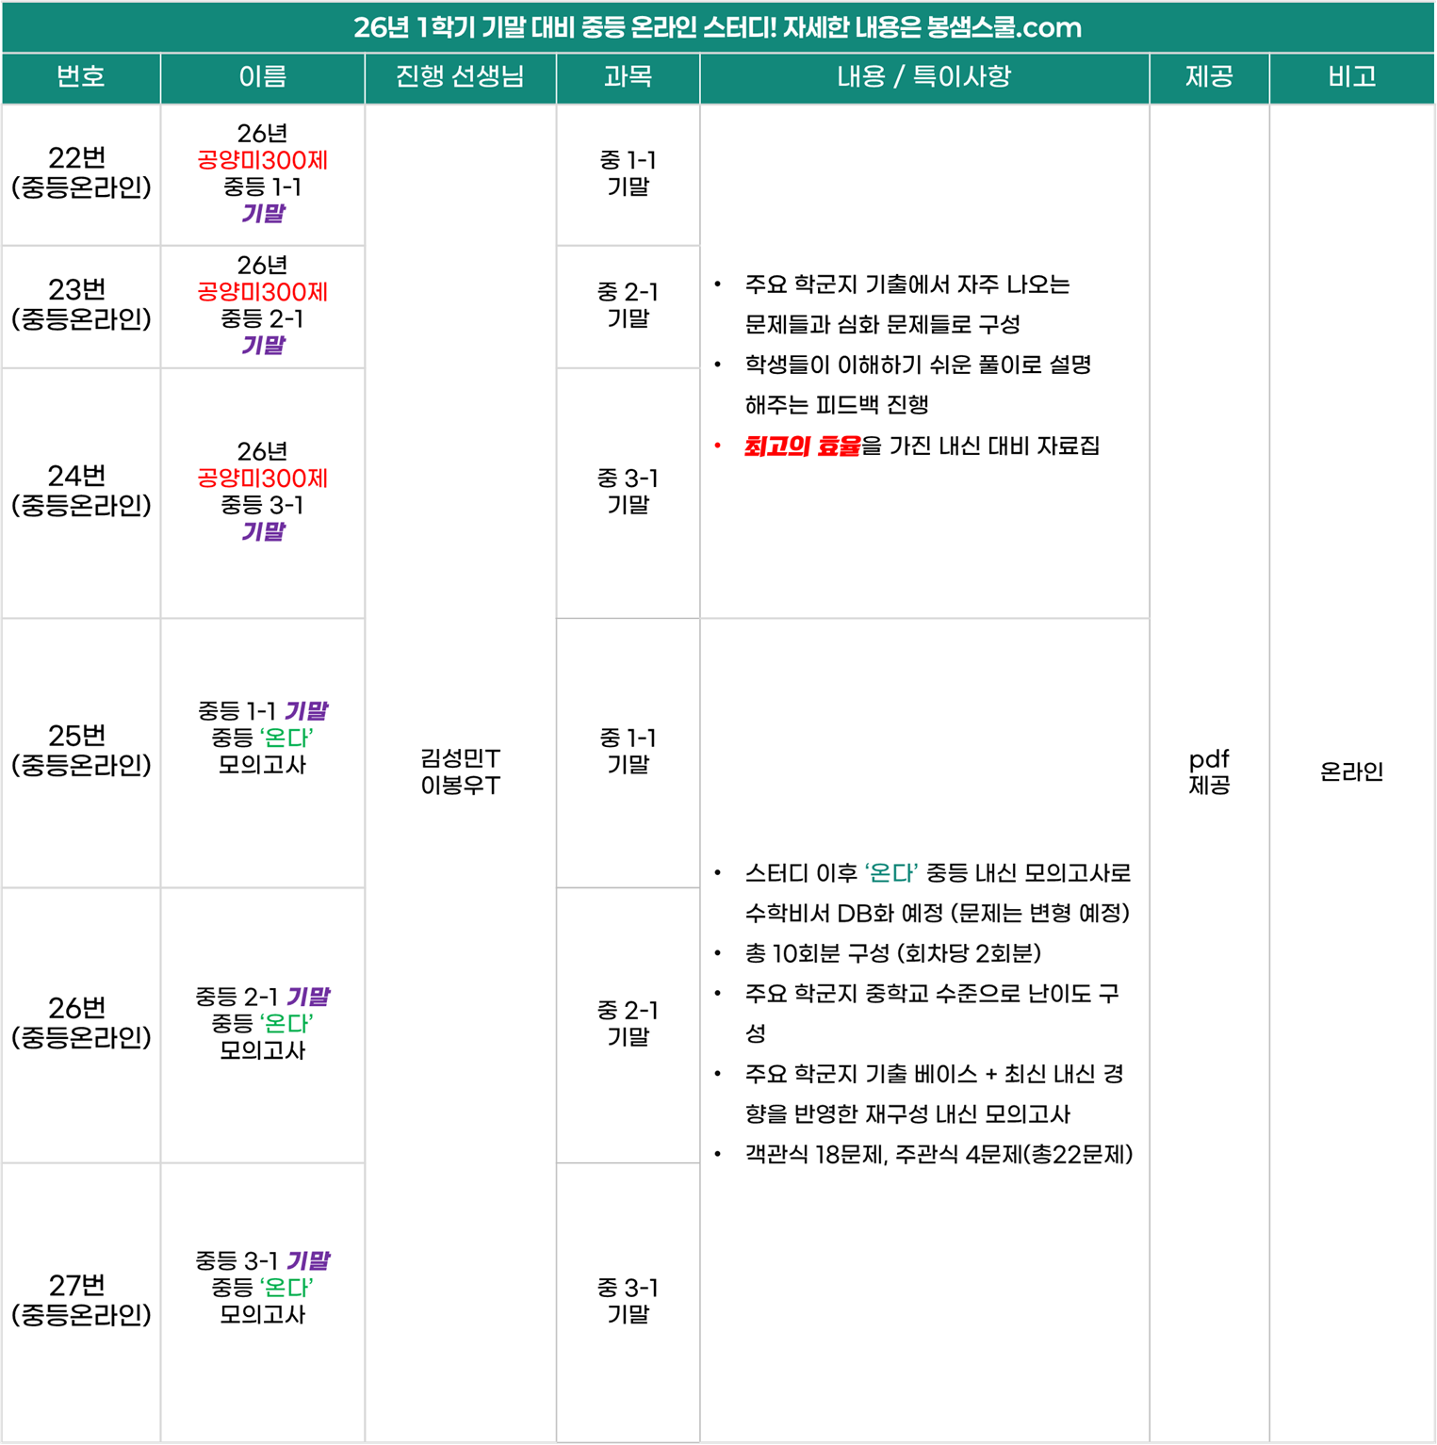
Task: Select the 번호 column header
Action: [x=81, y=78]
